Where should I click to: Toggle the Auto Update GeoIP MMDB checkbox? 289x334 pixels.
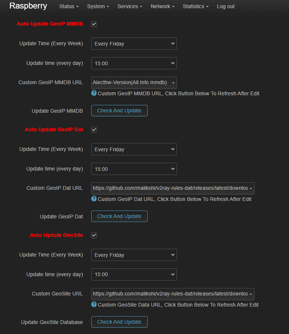click(x=94, y=24)
